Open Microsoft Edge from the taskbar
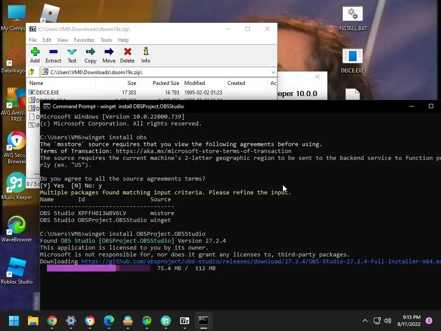441x331 pixels. (109, 321)
